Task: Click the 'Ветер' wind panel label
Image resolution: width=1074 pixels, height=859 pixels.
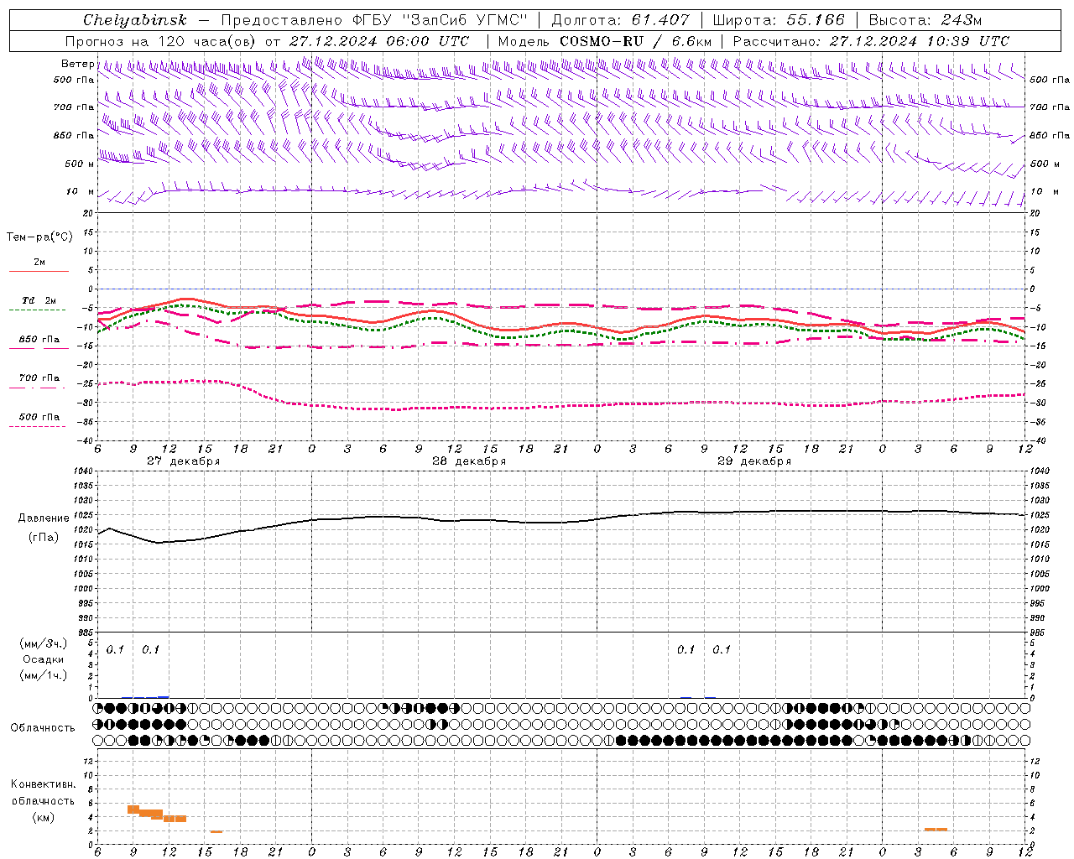Action: [x=77, y=64]
